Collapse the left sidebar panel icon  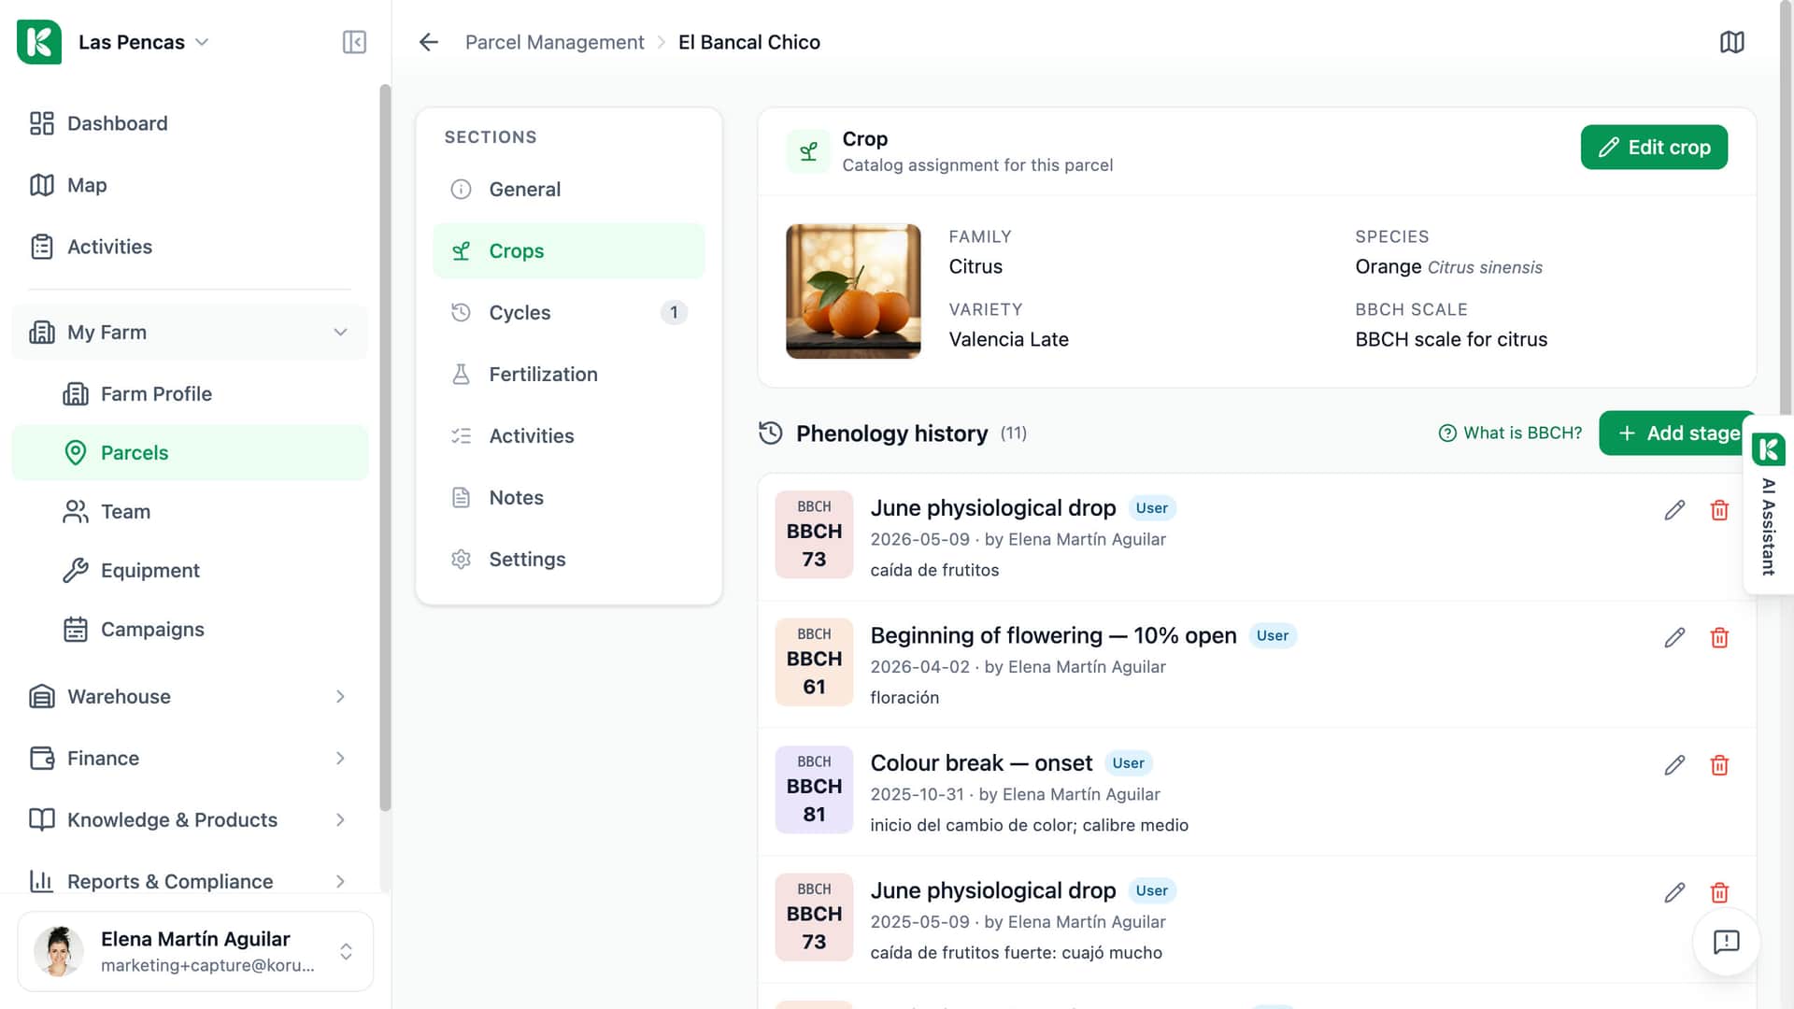[x=354, y=42]
